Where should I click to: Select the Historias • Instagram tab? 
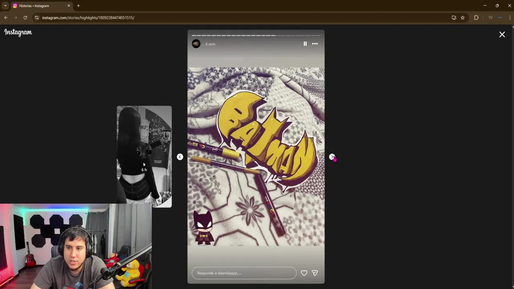pyautogui.click(x=42, y=6)
